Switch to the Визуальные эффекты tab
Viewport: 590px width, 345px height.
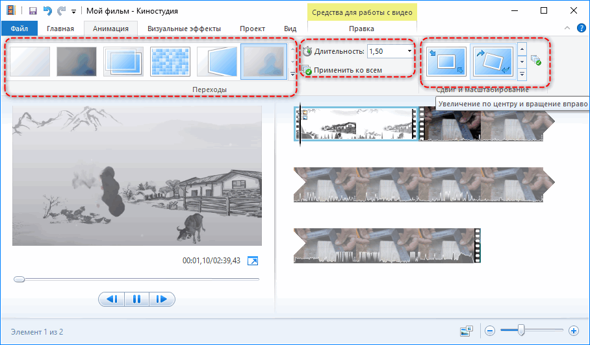(184, 29)
